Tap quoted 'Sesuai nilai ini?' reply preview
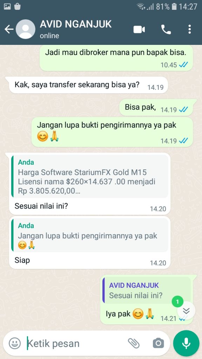 tap(147, 290)
